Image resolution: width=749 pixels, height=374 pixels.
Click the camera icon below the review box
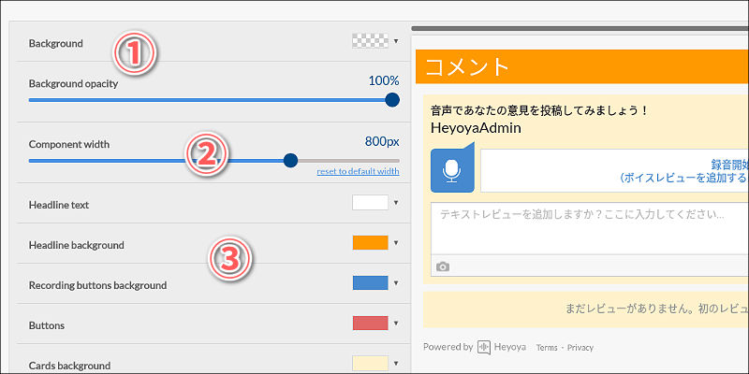pyautogui.click(x=443, y=266)
